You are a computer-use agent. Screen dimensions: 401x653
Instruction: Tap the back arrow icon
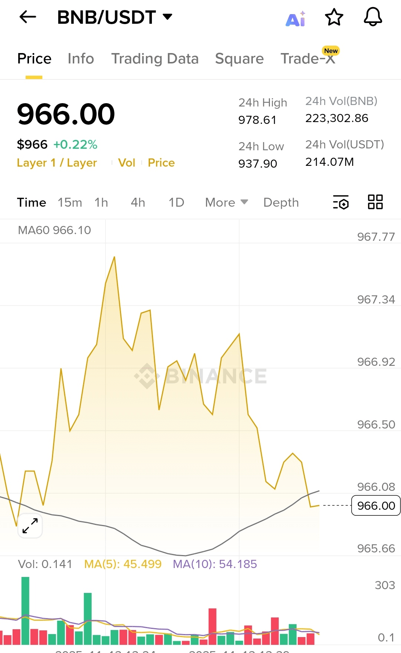coord(27,17)
